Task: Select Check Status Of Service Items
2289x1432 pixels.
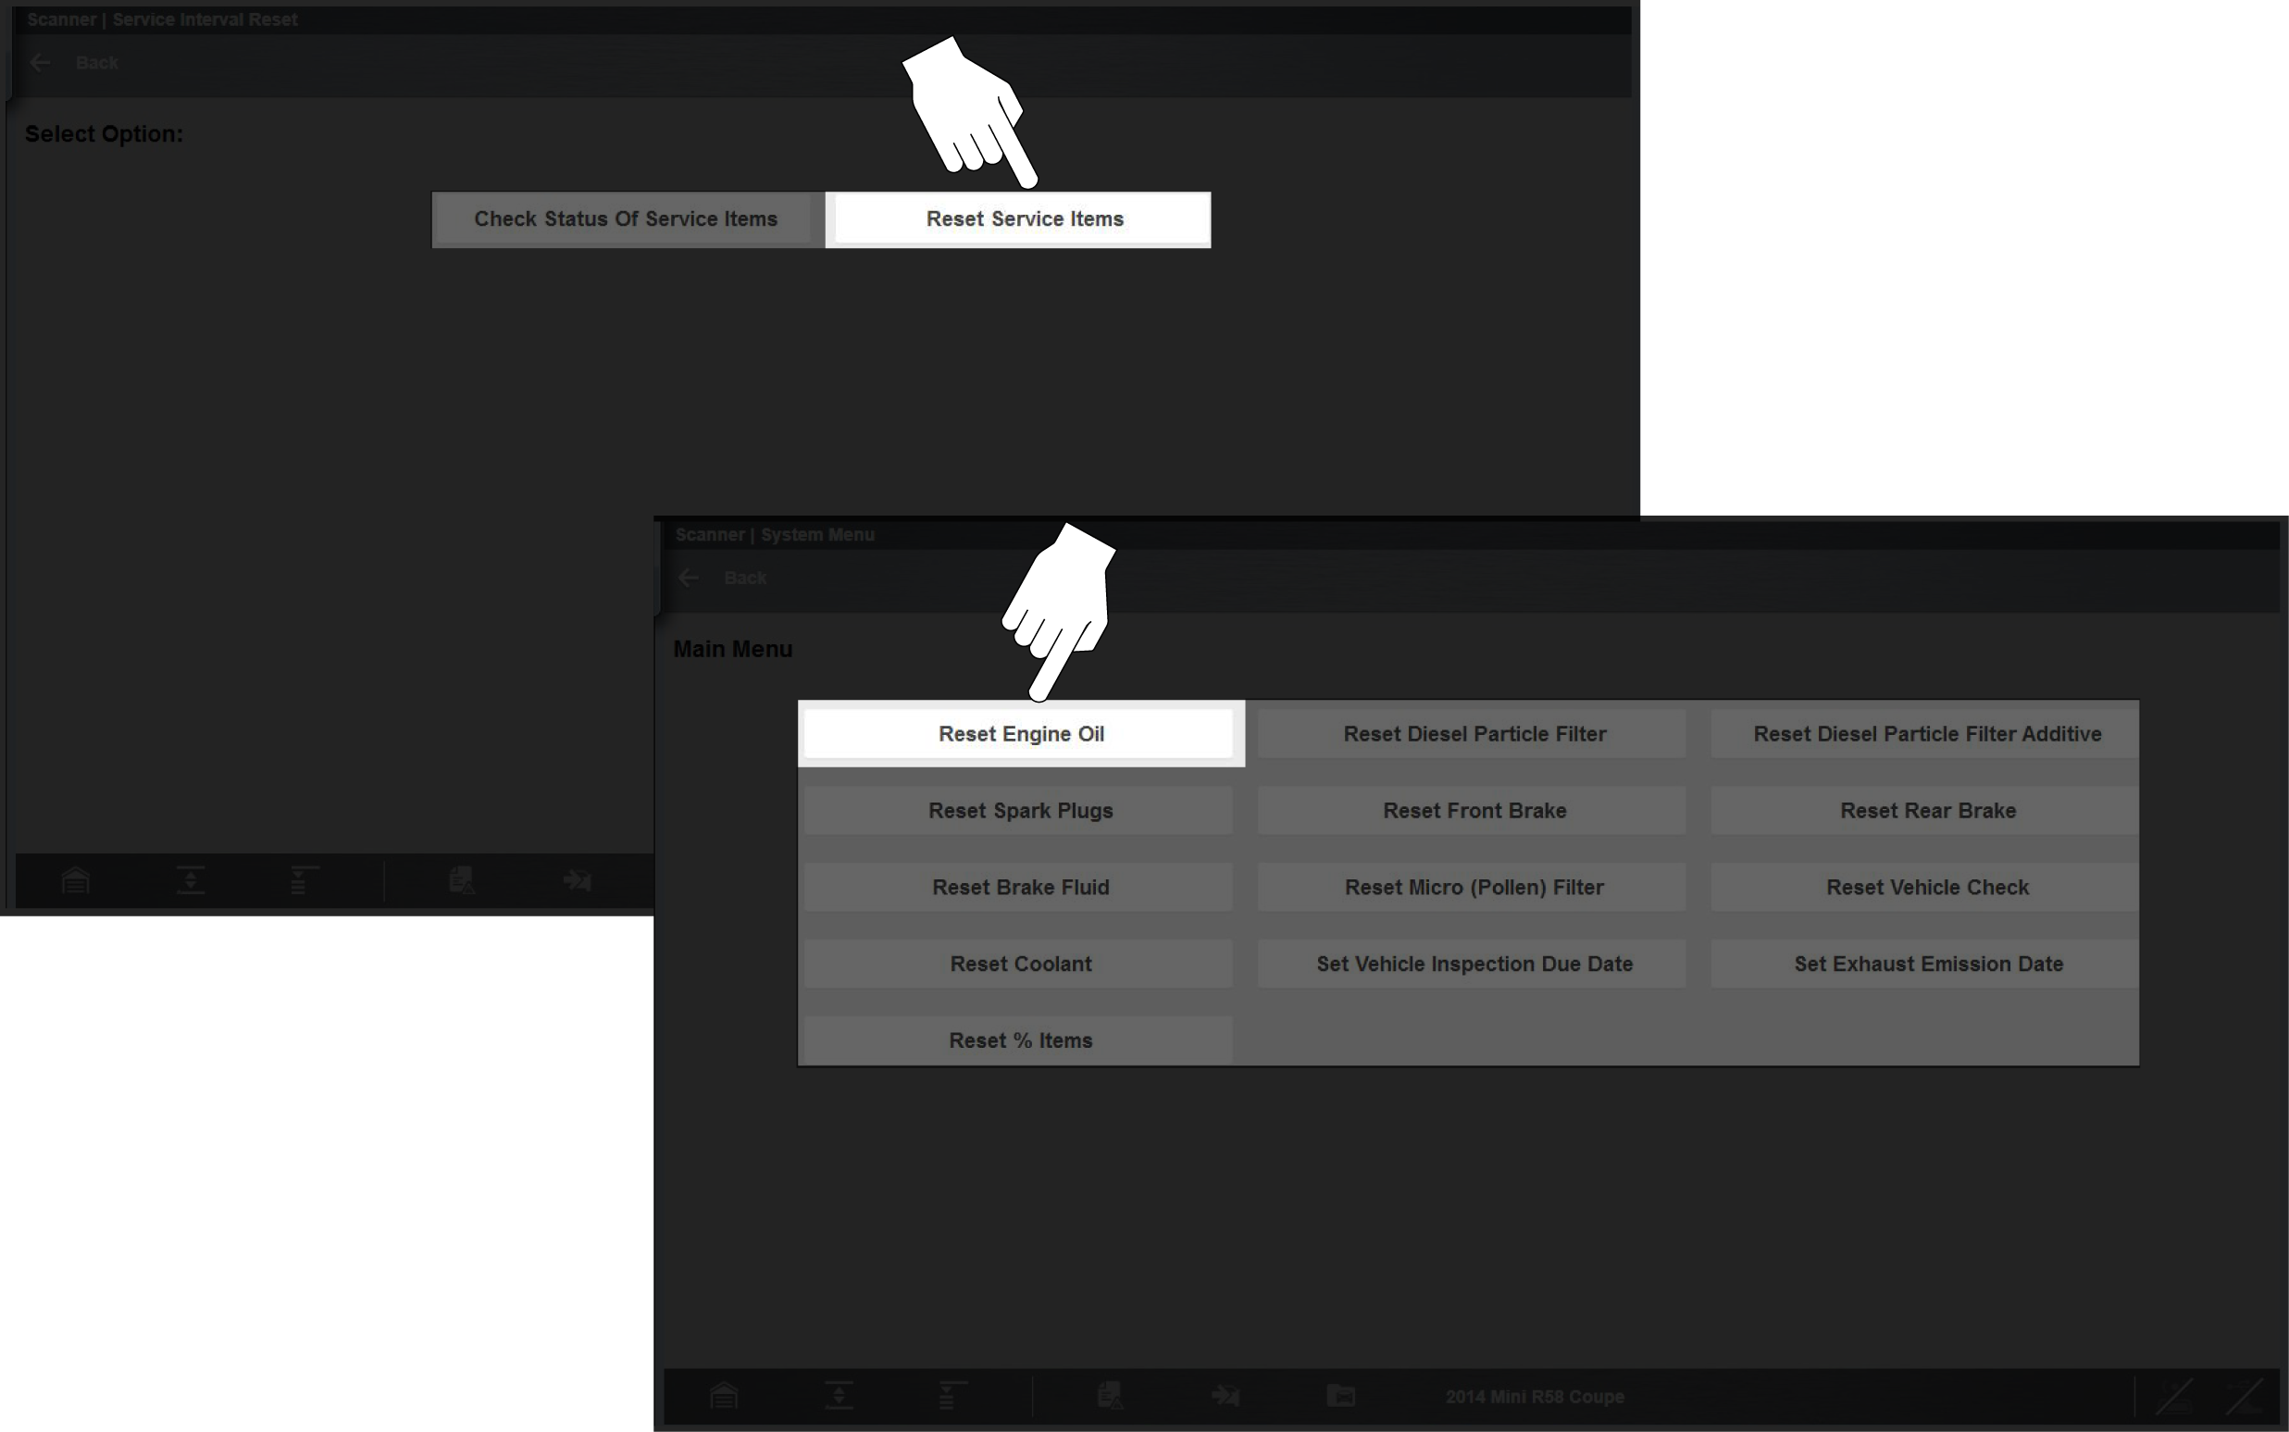Action: point(625,218)
